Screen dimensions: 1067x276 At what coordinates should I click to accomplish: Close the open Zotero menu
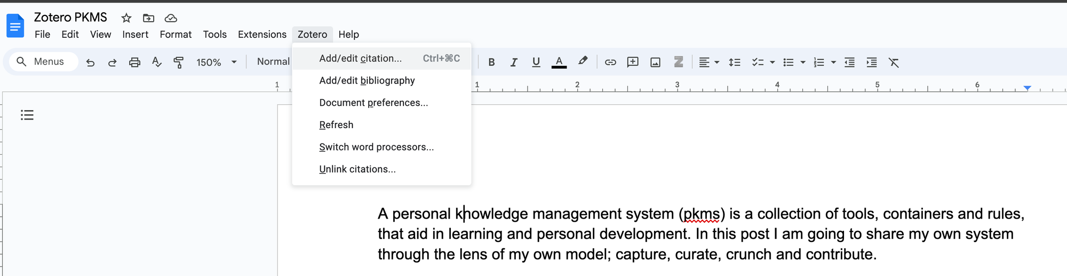[x=313, y=35]
